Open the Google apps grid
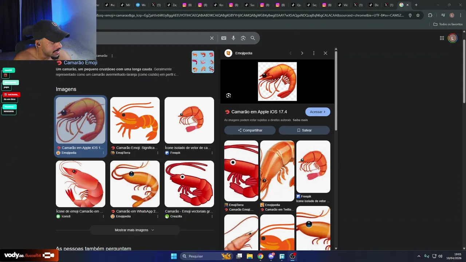The width and height of the screenshot is (466, 262). tap(442, 38)
